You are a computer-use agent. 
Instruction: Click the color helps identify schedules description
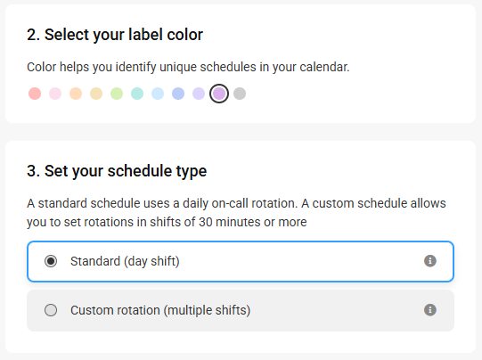pyautogui.click(x=188, y=67)
